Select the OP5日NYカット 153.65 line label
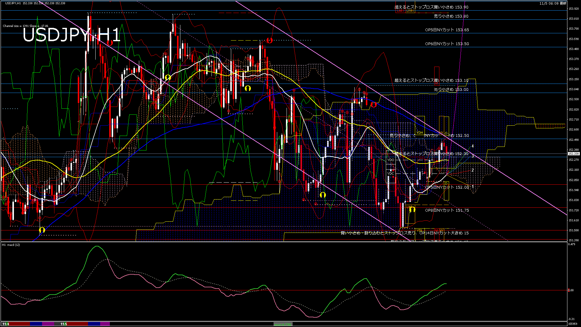The image size is (581, 327). coord(447,30)
